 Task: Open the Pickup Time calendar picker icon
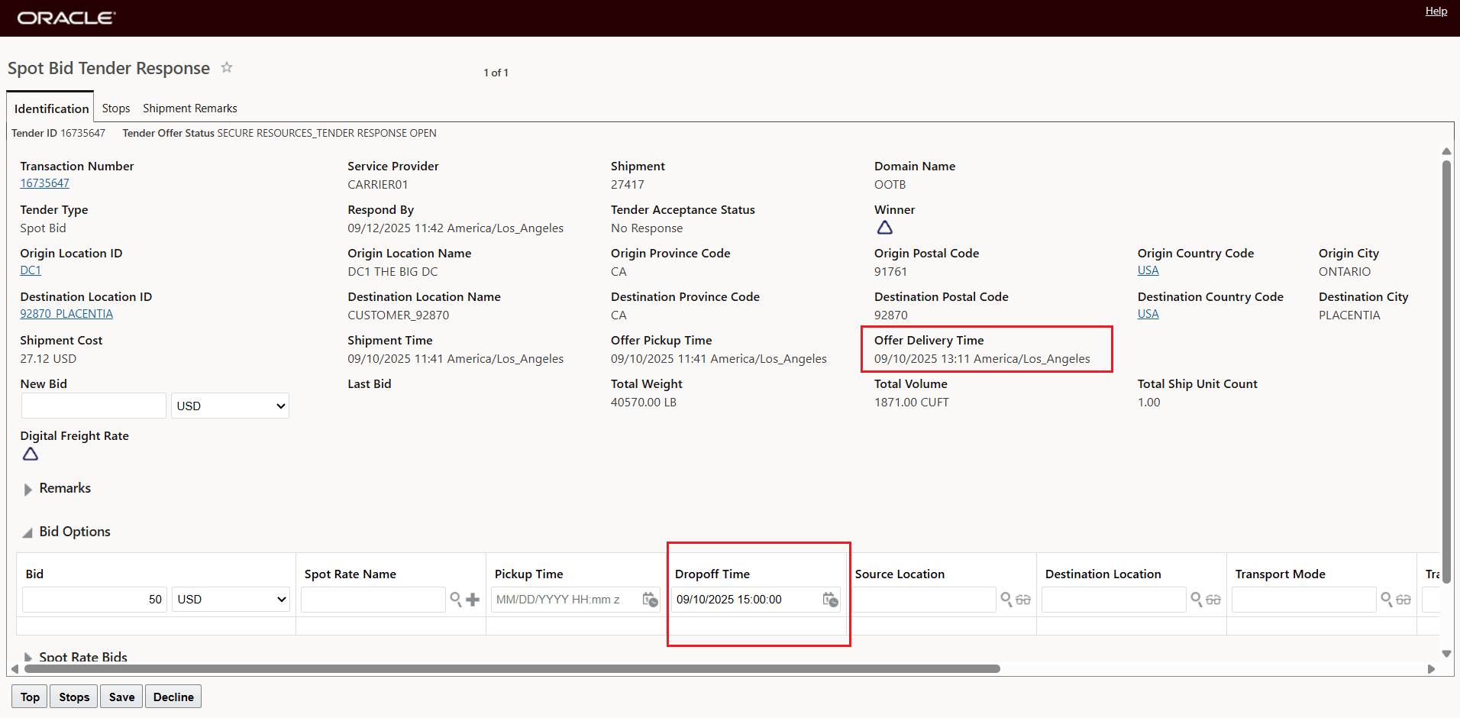tap(650, 600)
